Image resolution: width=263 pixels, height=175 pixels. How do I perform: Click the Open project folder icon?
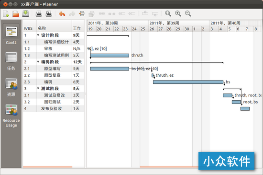pos(16,13)
